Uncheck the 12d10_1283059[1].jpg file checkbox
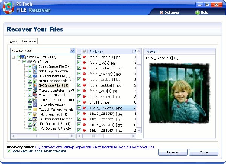 (79, 113)
